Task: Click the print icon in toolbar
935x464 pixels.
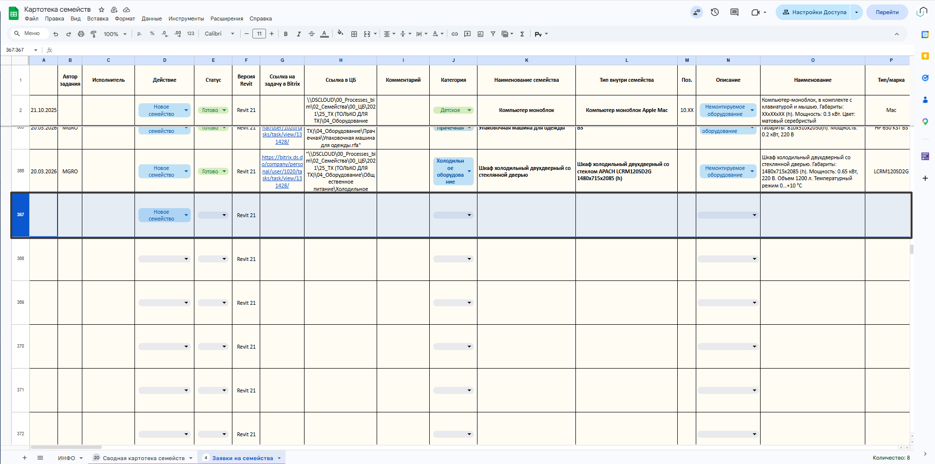Action: click(x=81, y=34)
